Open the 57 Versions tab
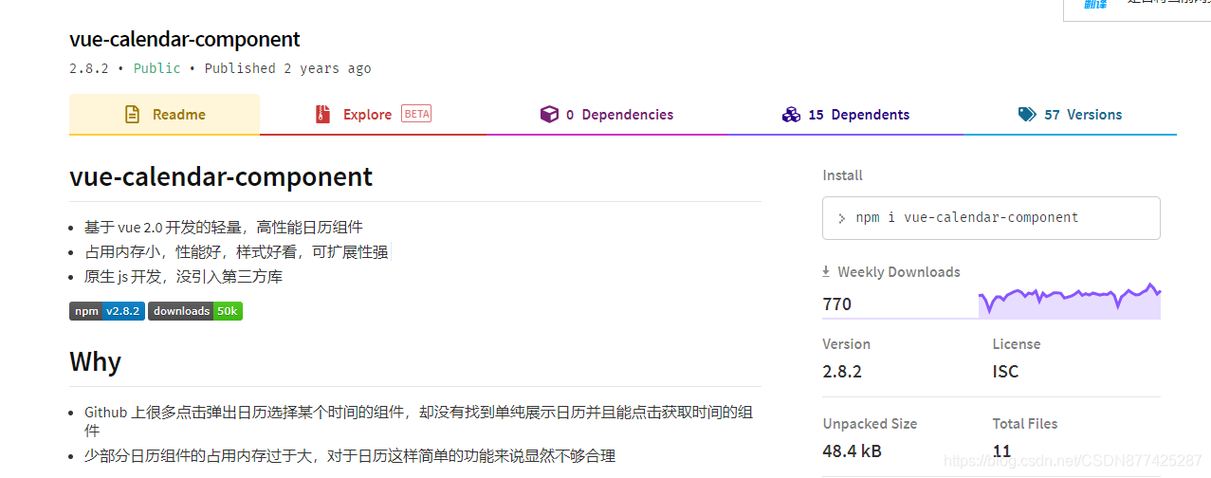Image resolution: width=1211 pixels, height=478 pixels. point(1070,115)
